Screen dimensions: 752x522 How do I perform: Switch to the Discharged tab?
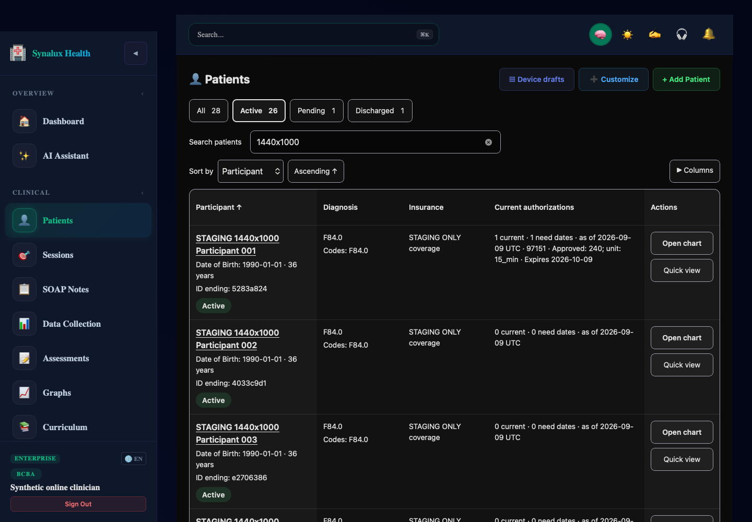pos(380,111)
